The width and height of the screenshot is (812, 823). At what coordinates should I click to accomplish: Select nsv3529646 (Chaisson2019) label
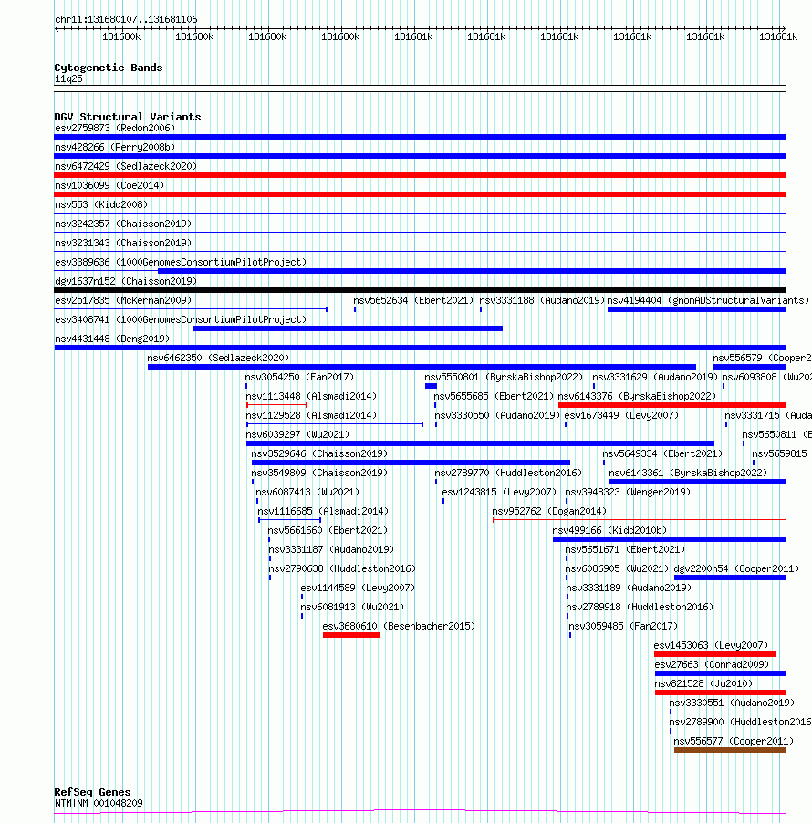(319, 454)
